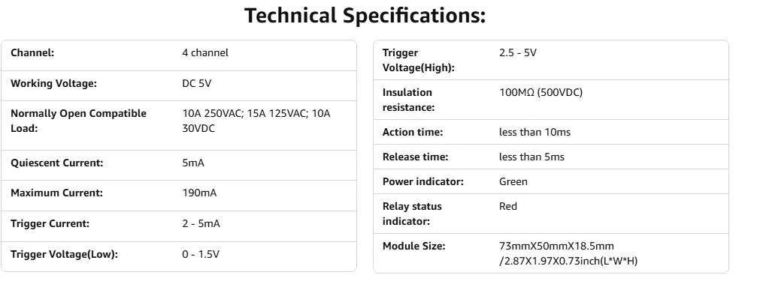This screenshot has width=763, height=284.
Task: Select the Working Voltage label
Action: point(53,83)
